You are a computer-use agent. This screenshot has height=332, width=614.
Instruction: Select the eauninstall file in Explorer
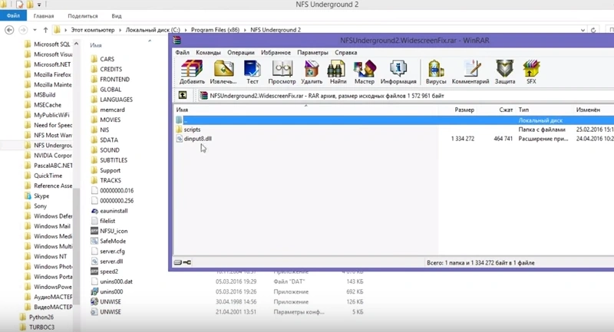click(x=109, y=211)
